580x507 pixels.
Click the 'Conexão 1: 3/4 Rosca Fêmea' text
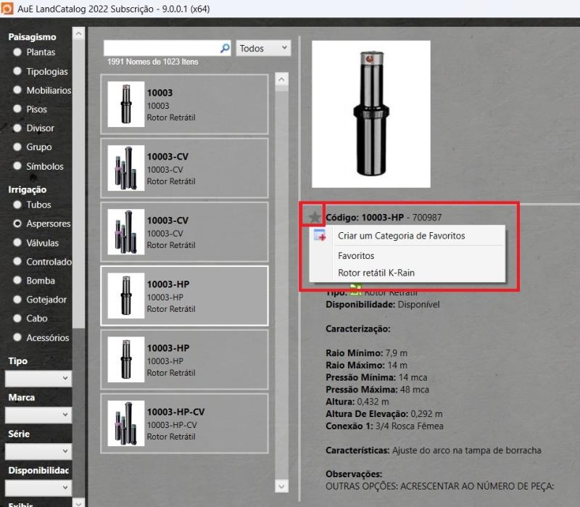pos(384,426)
